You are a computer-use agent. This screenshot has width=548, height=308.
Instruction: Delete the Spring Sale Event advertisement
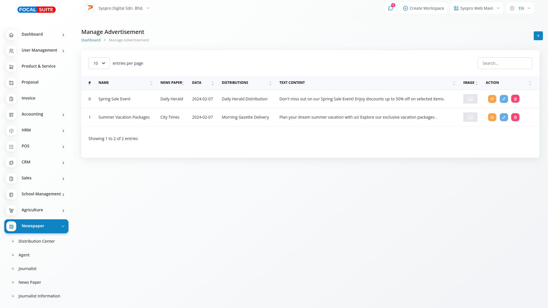click(515, 99)
